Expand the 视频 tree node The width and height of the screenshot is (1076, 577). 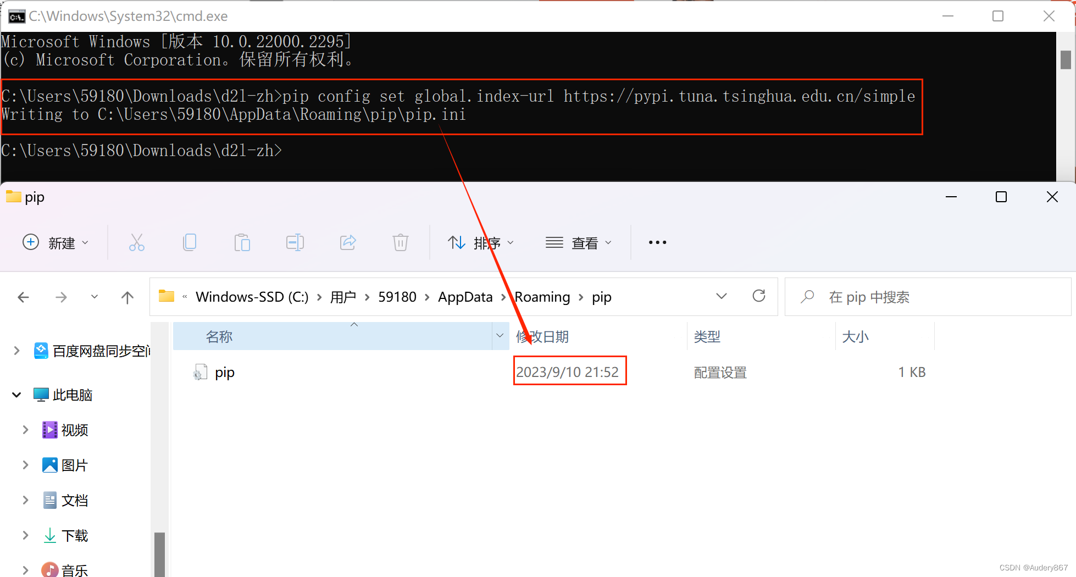[x=25, y=430]
